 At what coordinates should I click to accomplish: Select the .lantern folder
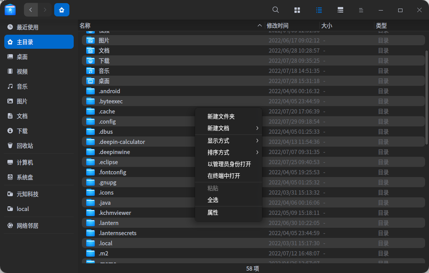253,223
